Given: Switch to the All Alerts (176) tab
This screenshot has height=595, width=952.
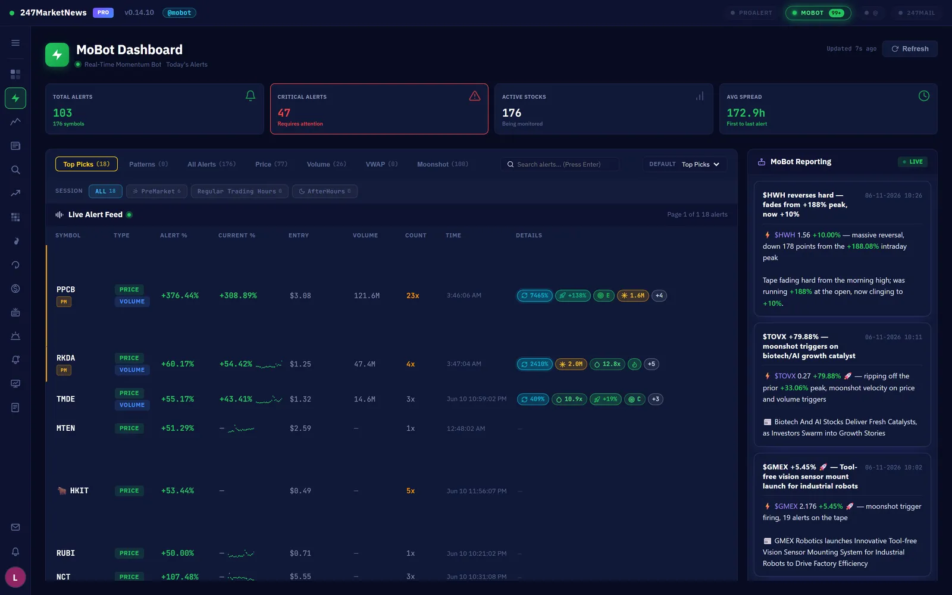Looking at the screenshot, I should (212, 164).
